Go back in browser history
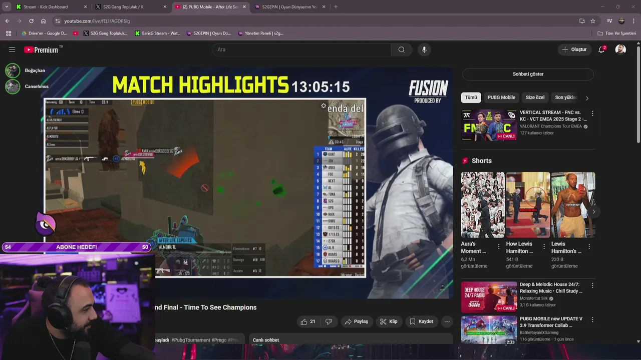 pyautogui.click(x=7, y=21)
